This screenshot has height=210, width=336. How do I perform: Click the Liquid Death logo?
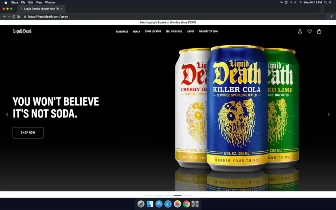click(22, 31)
